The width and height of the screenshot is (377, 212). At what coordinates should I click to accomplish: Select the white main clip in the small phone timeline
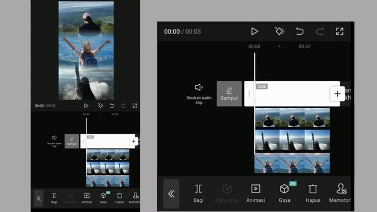107,141
